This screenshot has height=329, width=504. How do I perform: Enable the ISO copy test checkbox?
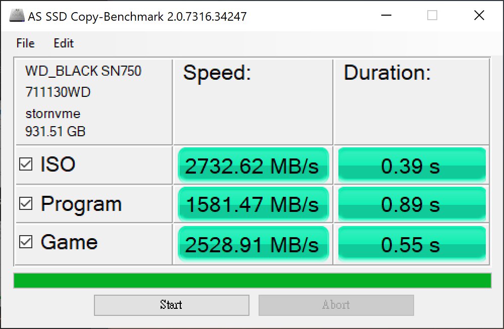(x=27, y=164)
